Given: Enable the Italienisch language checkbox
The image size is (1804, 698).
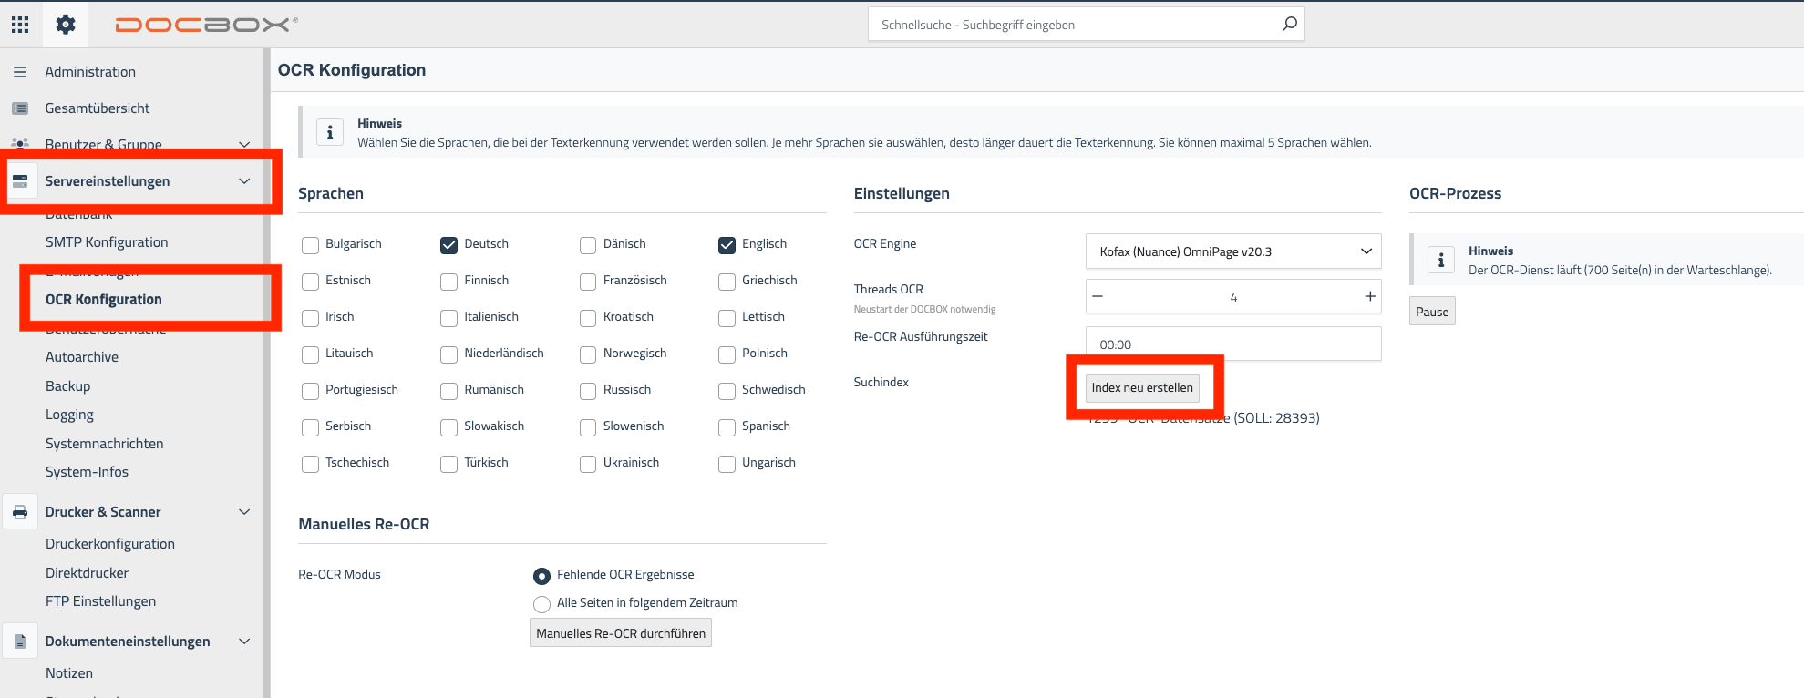Looking at the screenshot, I should tap(448, 318).
